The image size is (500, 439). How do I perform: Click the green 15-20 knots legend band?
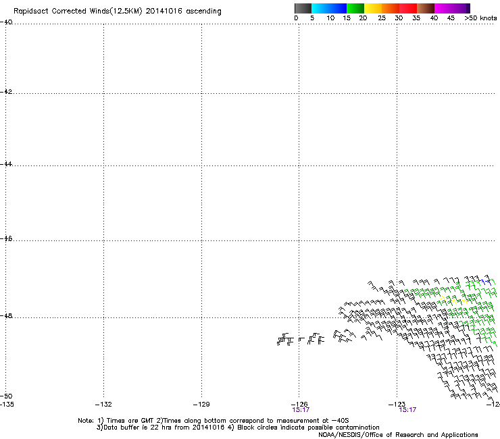pyautogui.click(x=355, y=8)
